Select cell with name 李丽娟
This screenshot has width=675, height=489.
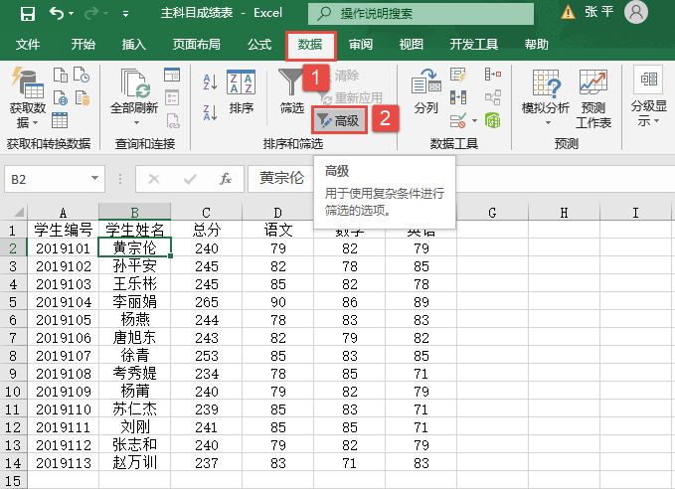(135, 302)
